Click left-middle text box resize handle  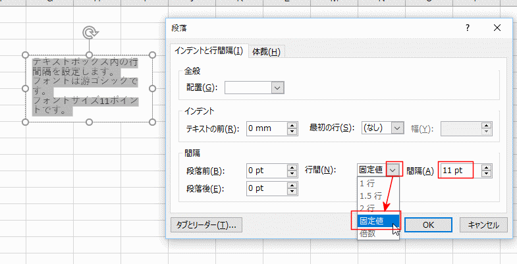pos(26,89)
